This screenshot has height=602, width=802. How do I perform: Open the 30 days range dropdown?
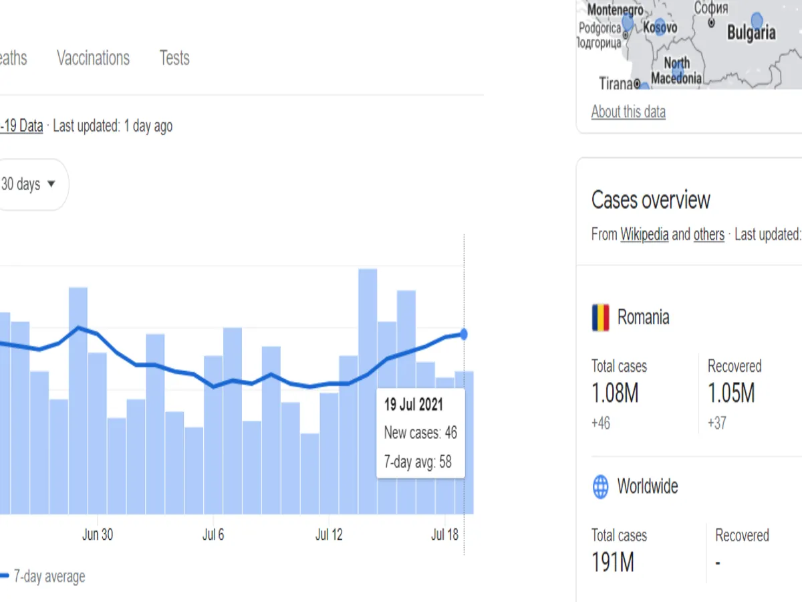pyautogui.click(x=28, y=185)
